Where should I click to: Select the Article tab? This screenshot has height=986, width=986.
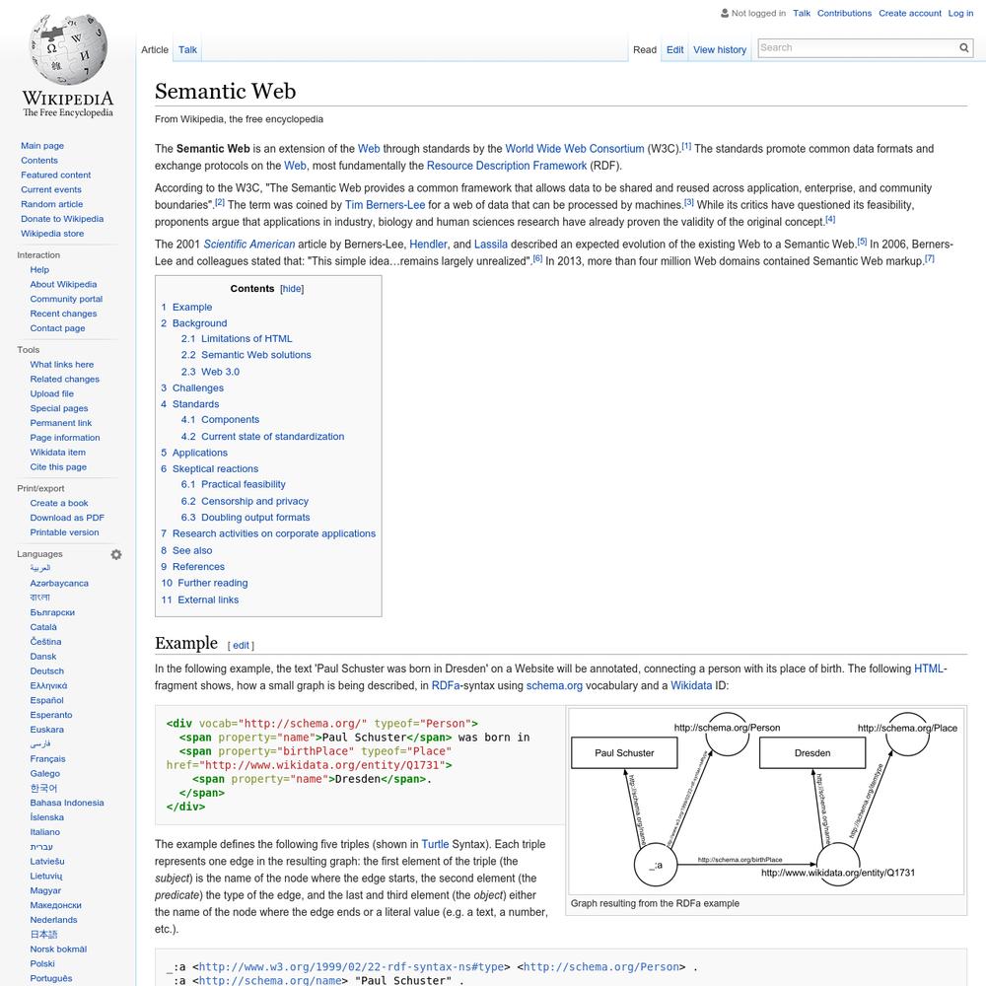[x=155, y=49]
